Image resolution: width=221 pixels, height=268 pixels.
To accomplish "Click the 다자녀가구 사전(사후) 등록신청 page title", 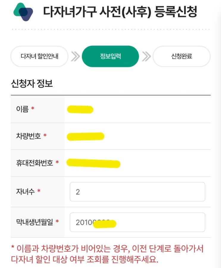I will click(x=120, y=12).
